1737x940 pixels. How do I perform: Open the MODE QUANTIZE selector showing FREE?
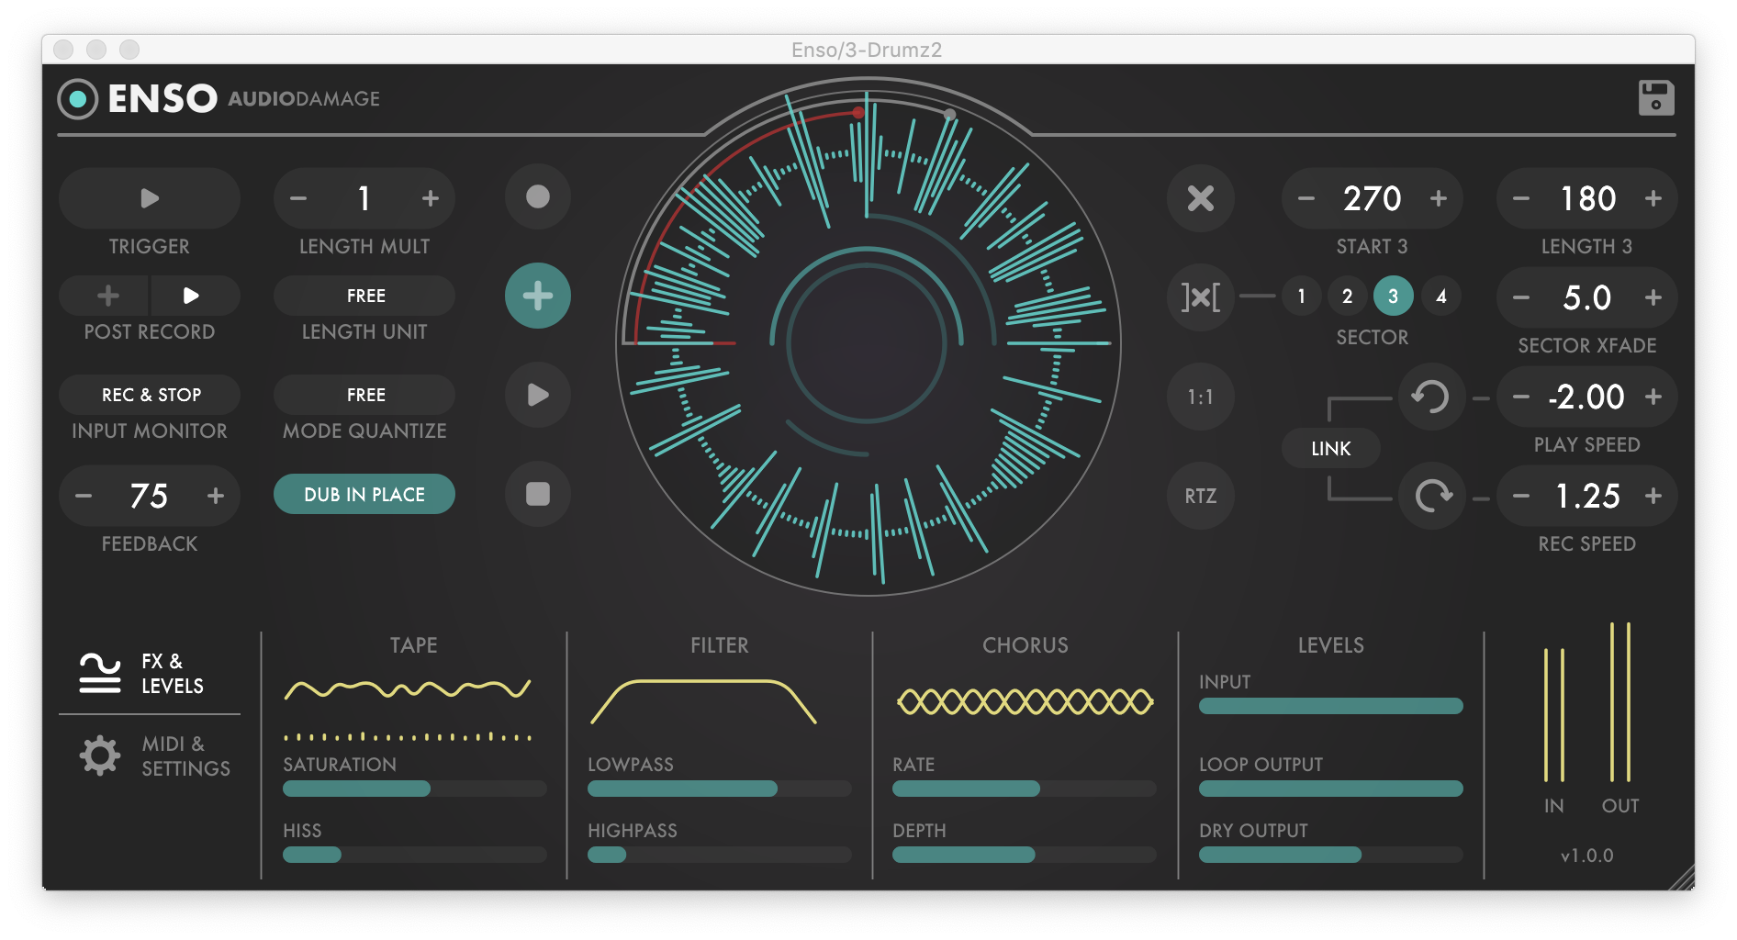(364, 395)
